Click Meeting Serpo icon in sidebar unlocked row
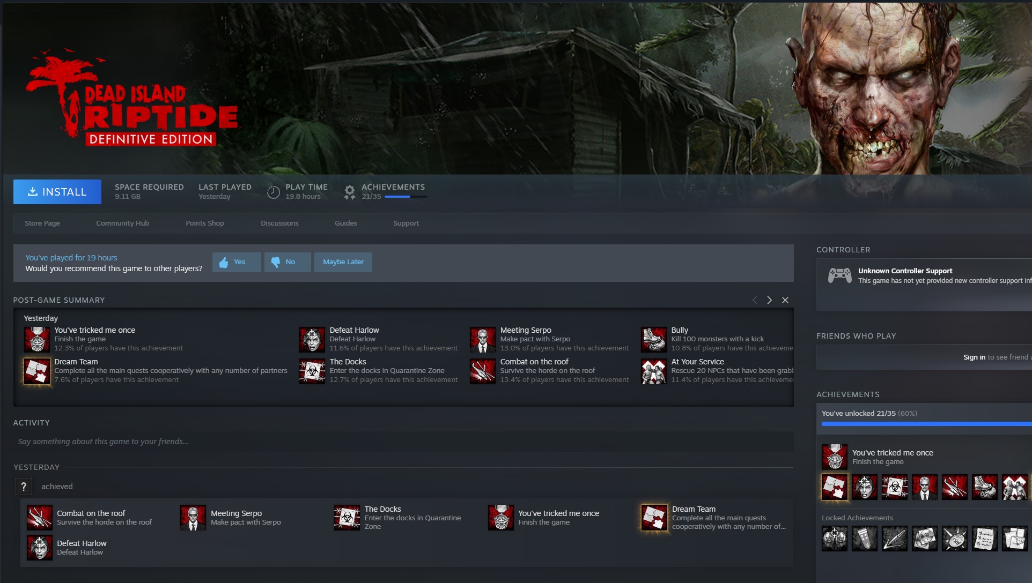This screenshot has width=1032, height=583. [x=925, y=487]
